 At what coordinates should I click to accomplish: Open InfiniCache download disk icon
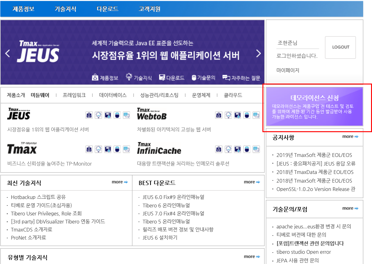(x=237, y=149)
